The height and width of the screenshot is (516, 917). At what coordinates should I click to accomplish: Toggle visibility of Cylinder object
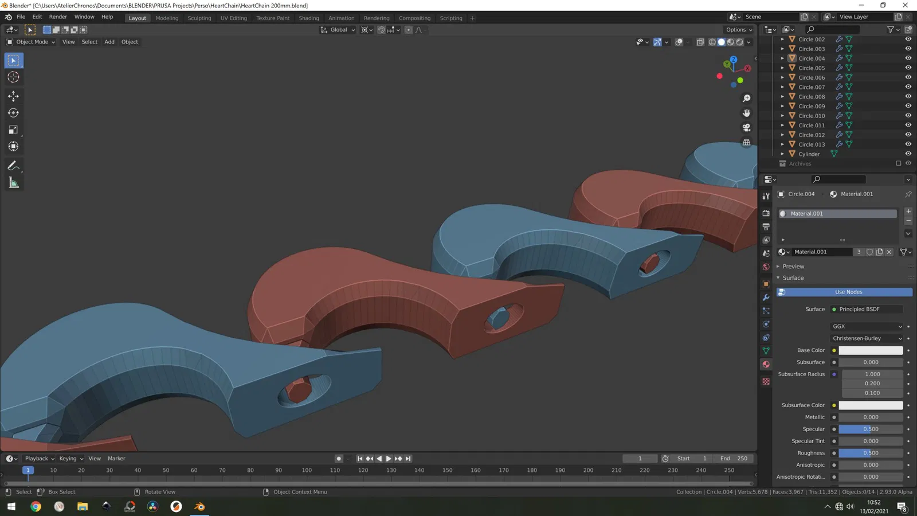click(908, 154)
